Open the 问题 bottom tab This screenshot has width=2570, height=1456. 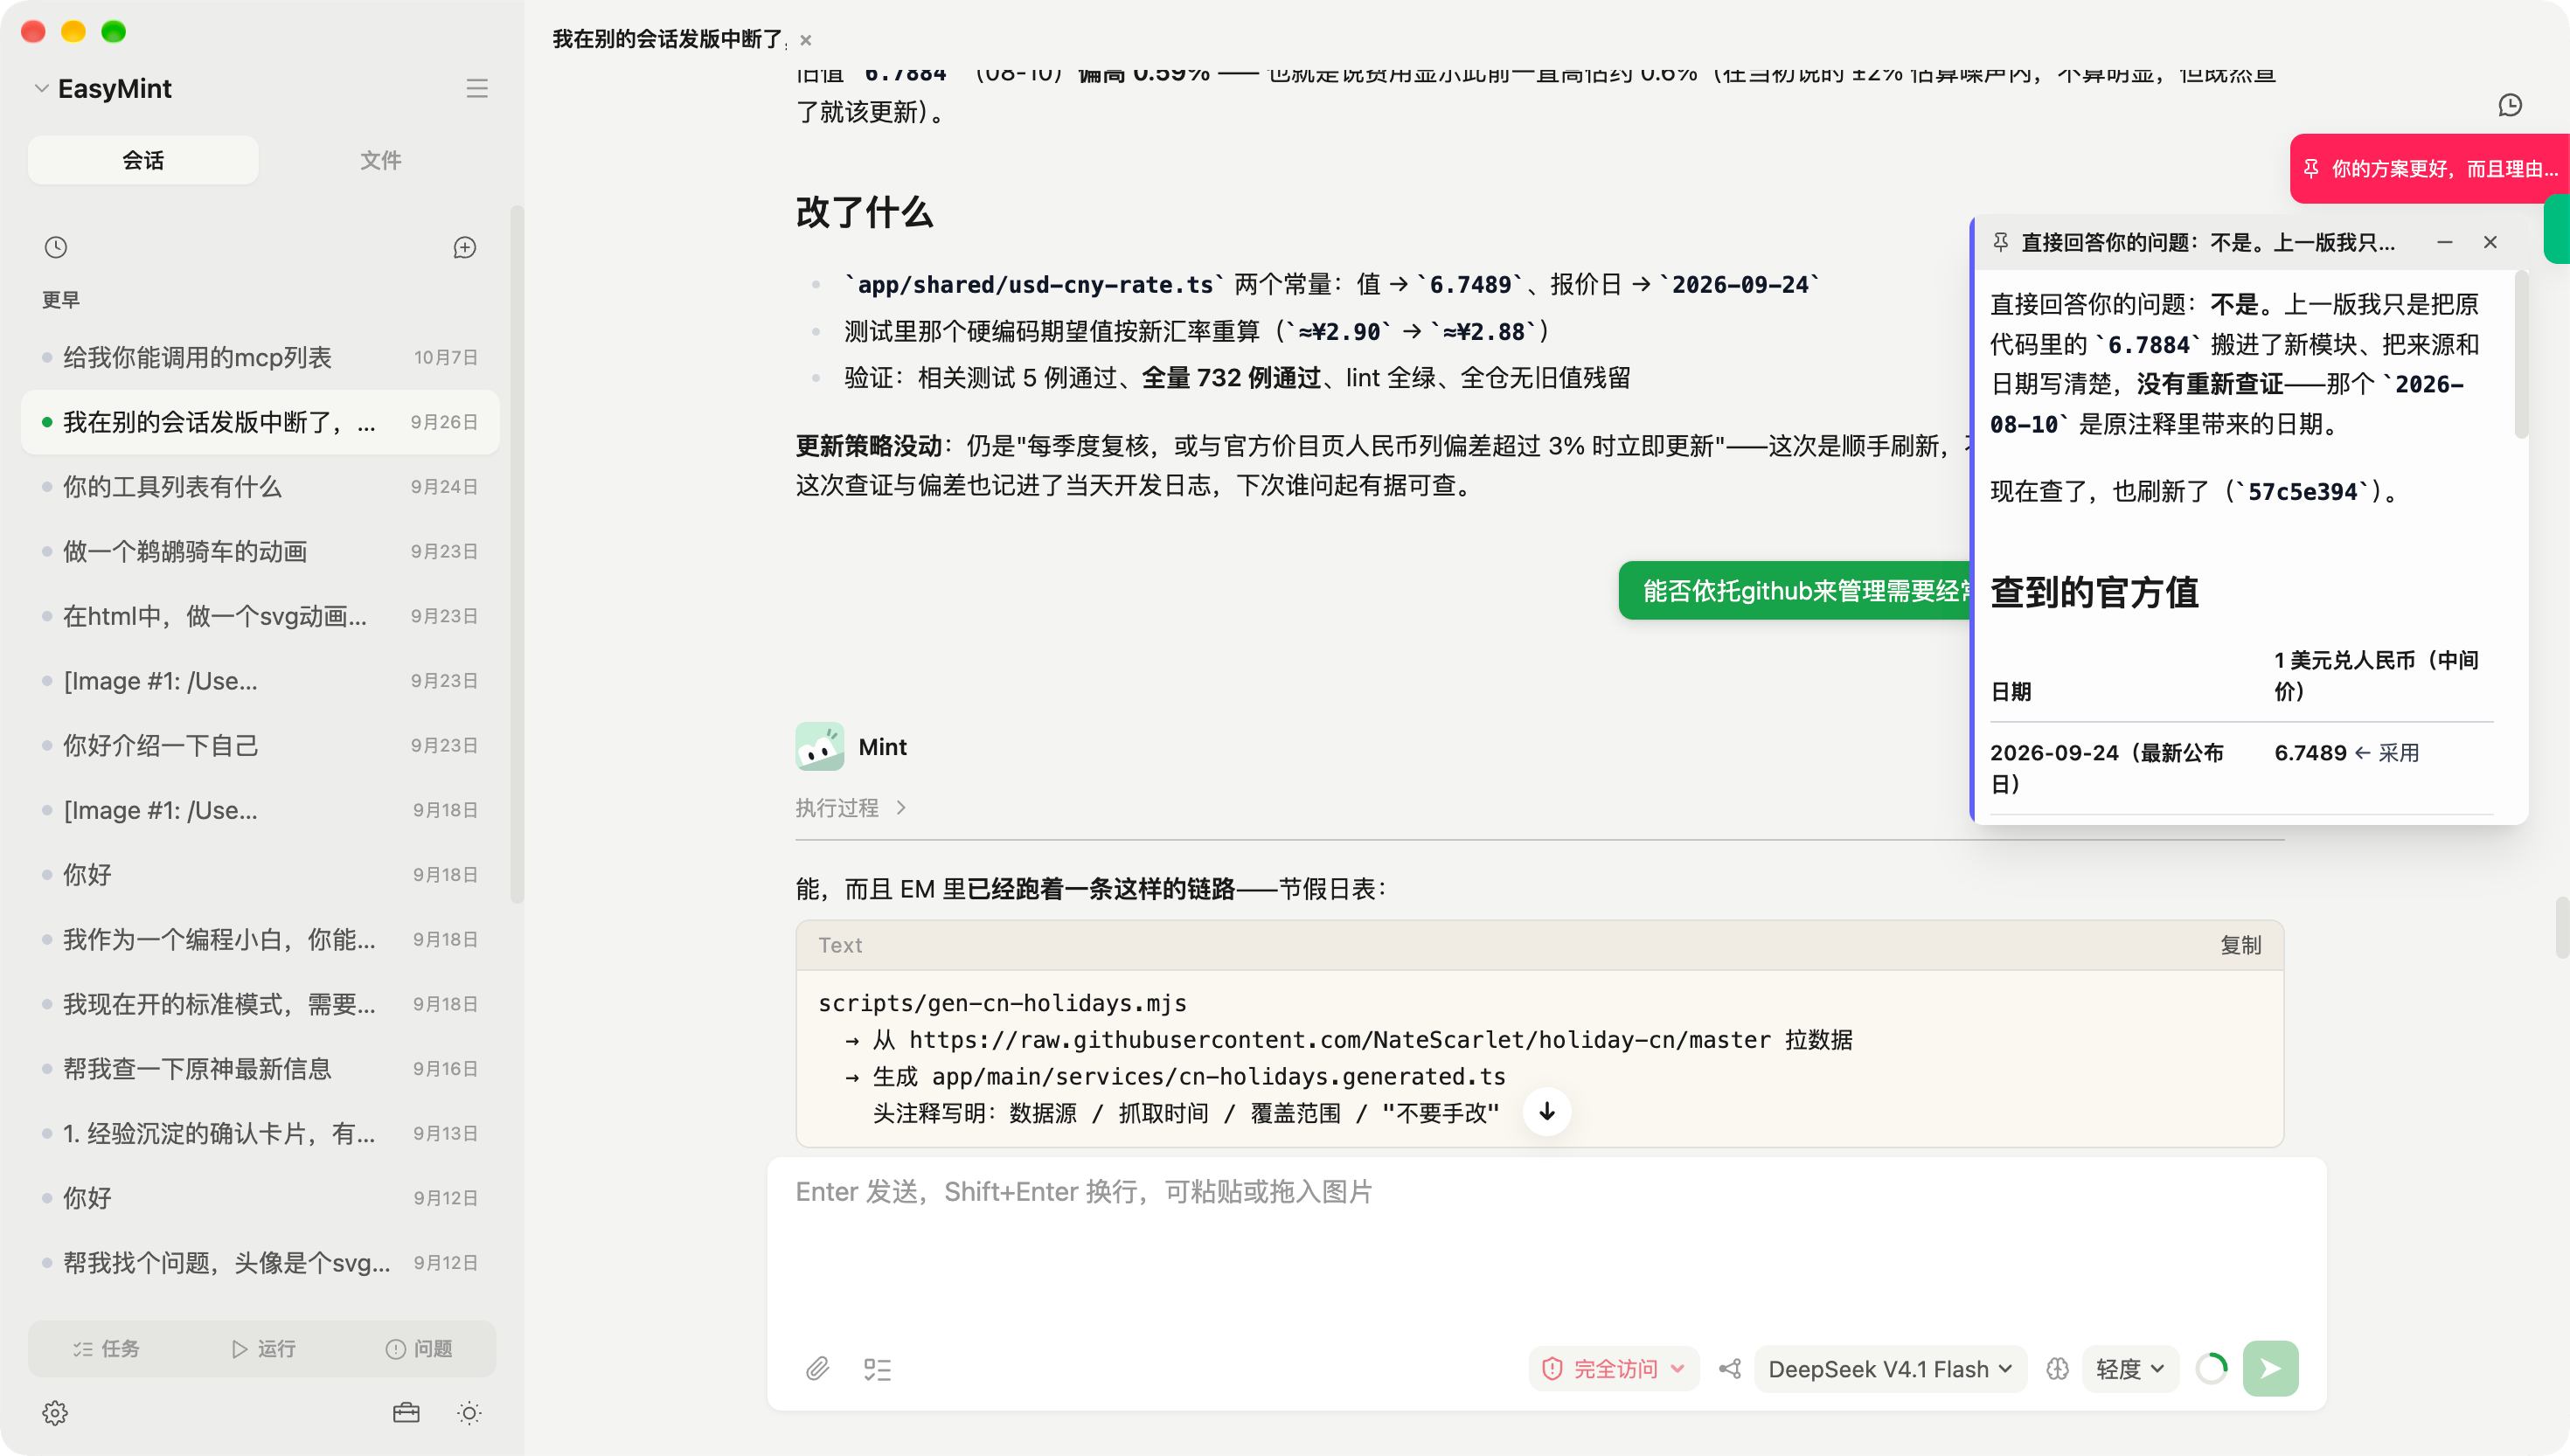(419, 1349)
